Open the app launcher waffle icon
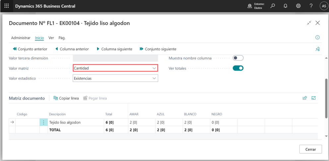This screenshot has width=329, height=161. (x=7, y=6)
